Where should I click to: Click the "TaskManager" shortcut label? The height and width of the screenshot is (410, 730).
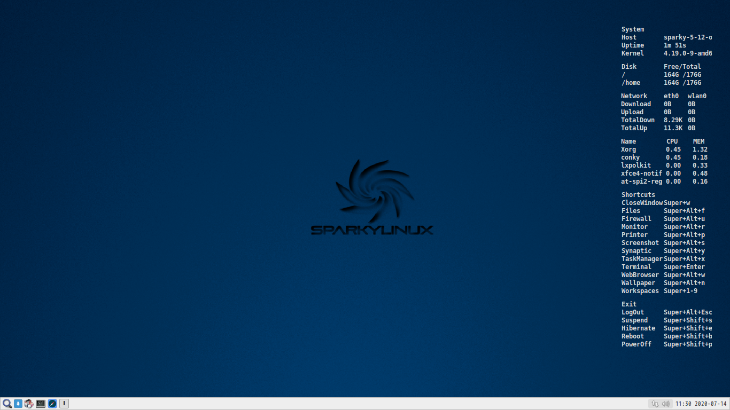click(642, 259)
